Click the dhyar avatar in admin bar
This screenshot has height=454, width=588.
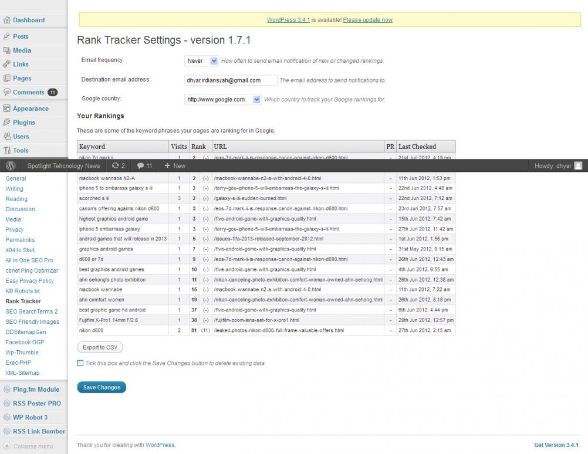click(578, 165)
